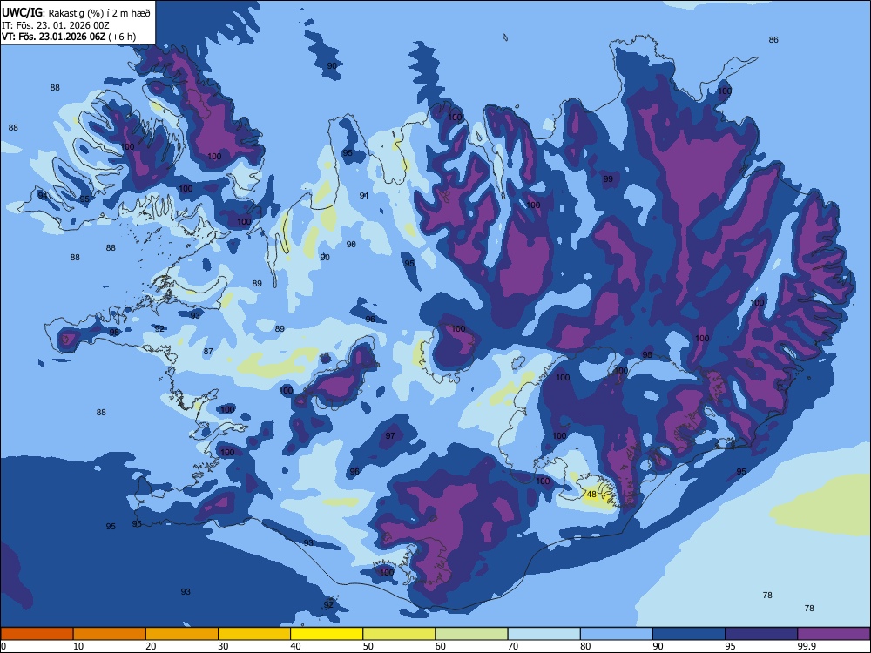The height and width of the screenshot is (653, 871).
Task: Click the "99" humidity value on the map
Action: [x=608, y=178]
